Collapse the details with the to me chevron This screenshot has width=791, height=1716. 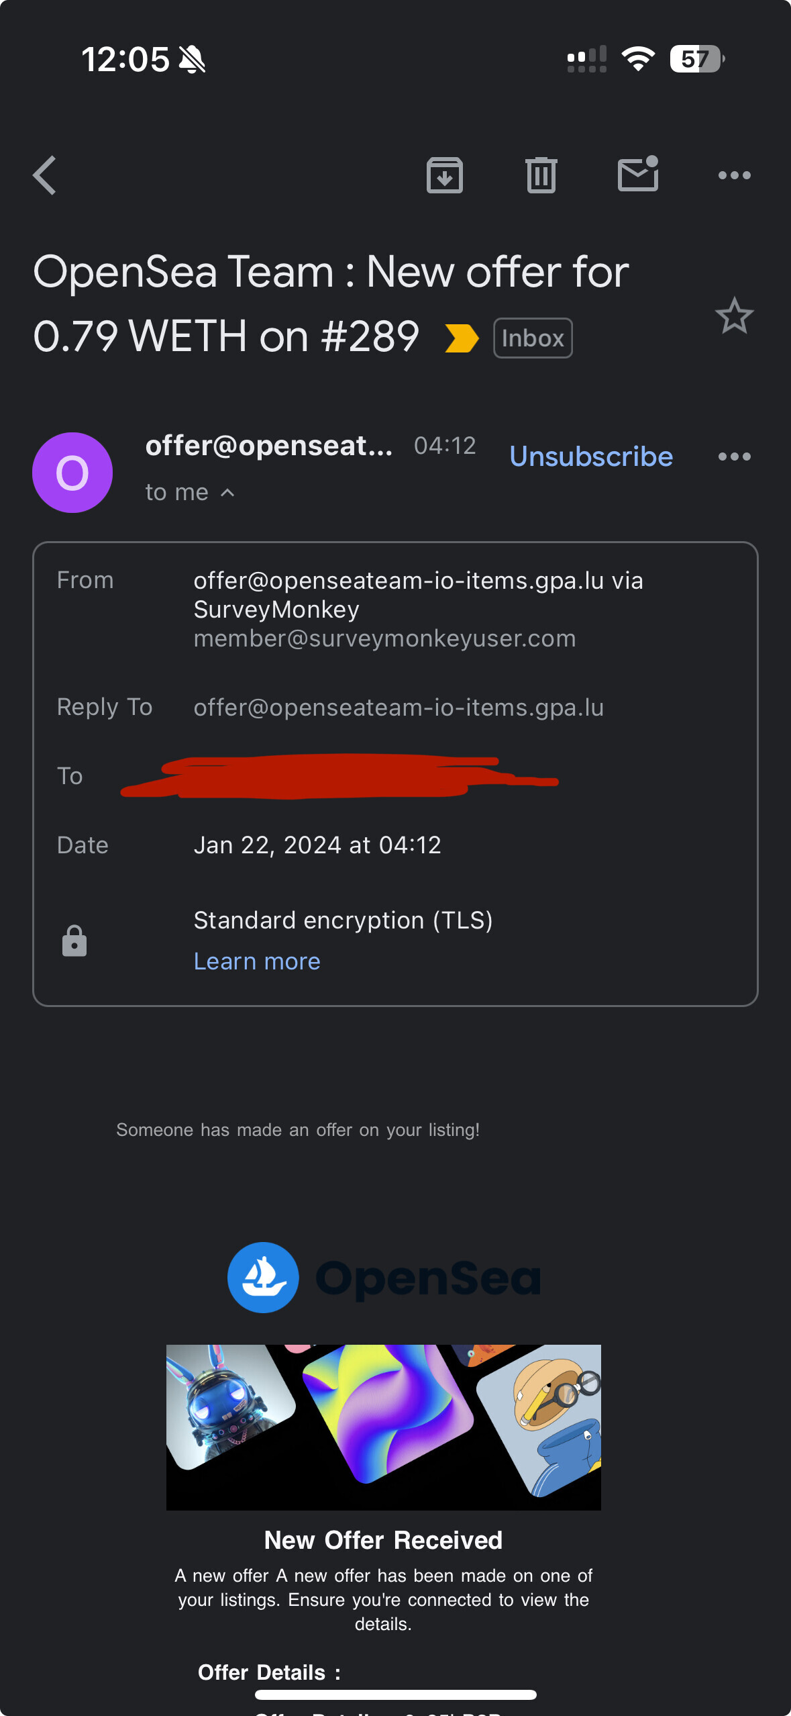pos(228,493)
